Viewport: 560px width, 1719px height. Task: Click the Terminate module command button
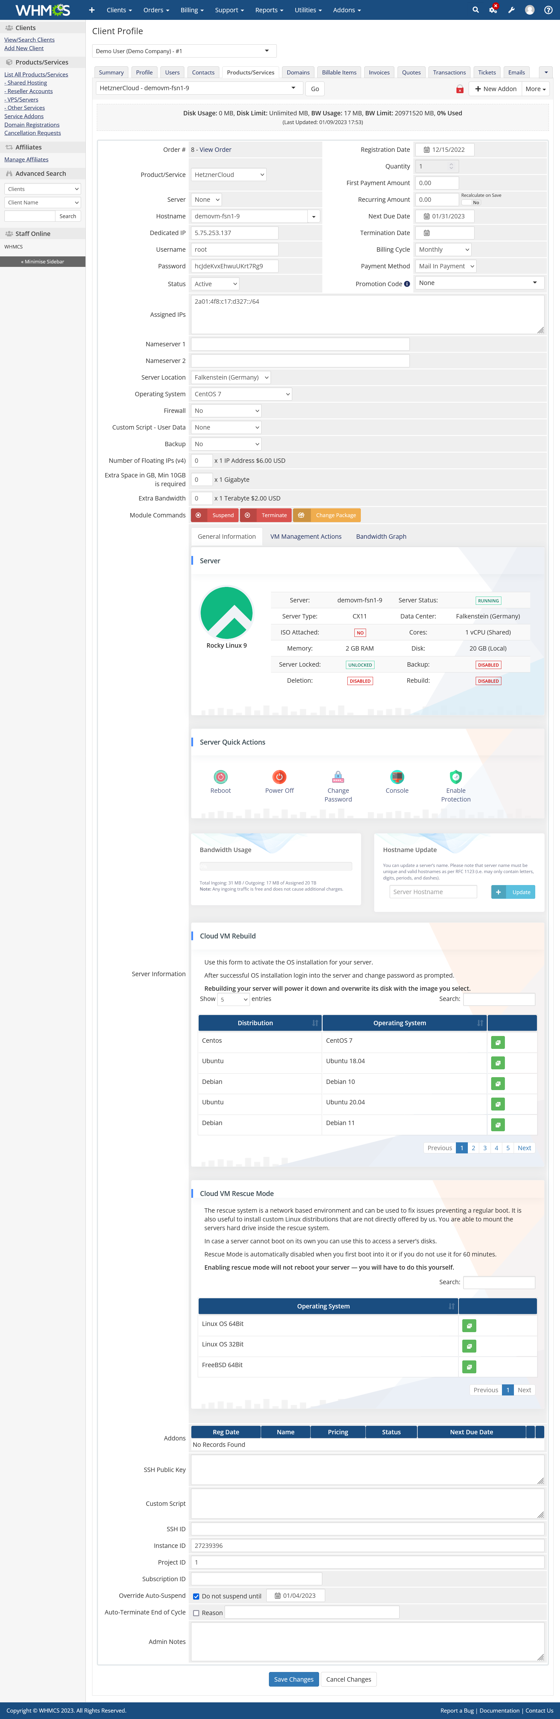point(265,515)
